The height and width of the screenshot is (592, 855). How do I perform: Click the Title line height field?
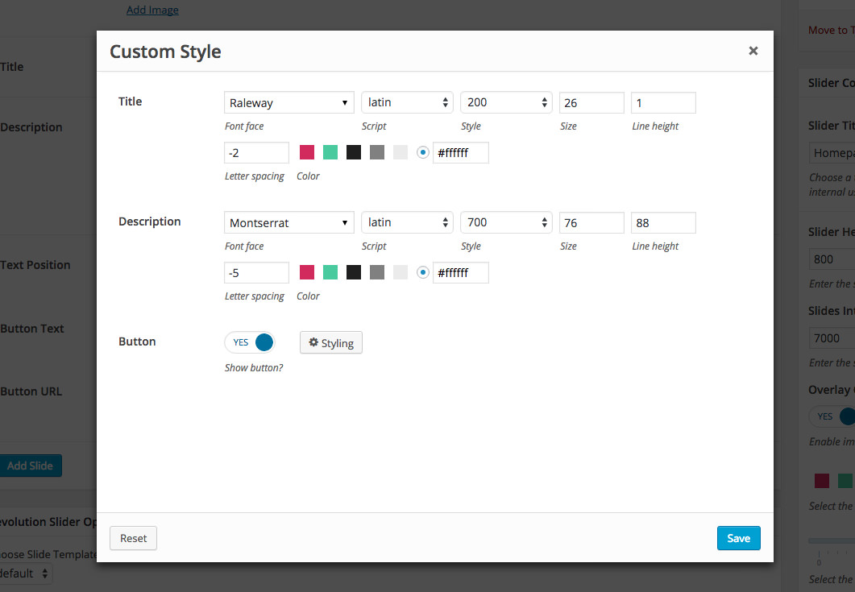pos(663,102)
